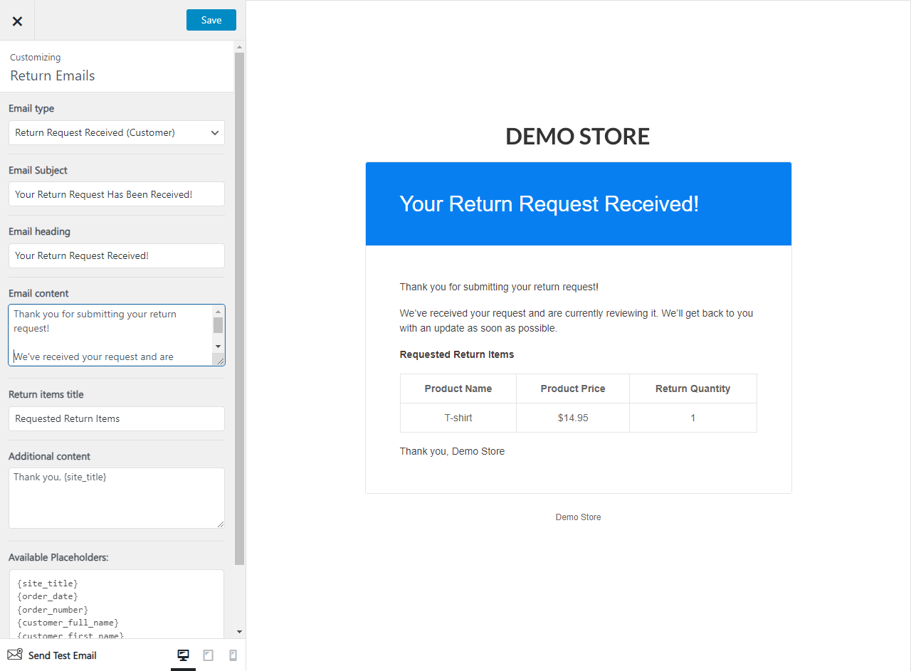The width and height of the screenshot is (911, 671).
Task: Save the email customization changes
Action: (211, 20)
